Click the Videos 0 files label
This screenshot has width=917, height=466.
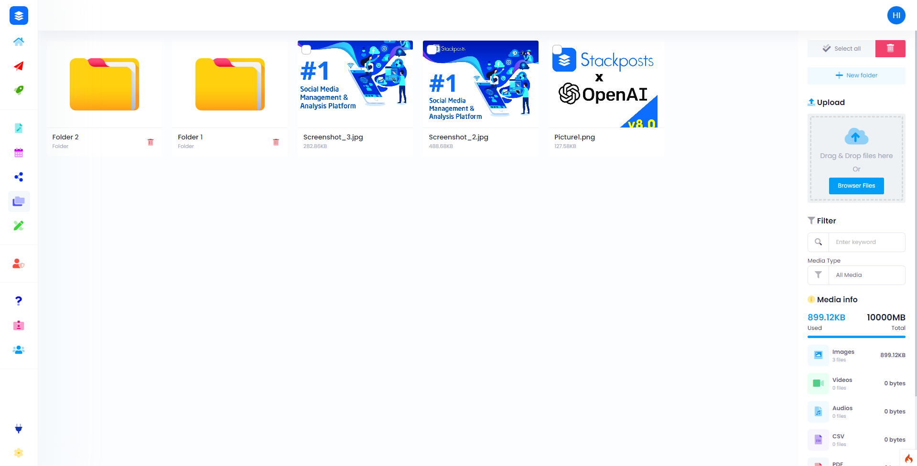pyautogui.click(x=842, y=383)
